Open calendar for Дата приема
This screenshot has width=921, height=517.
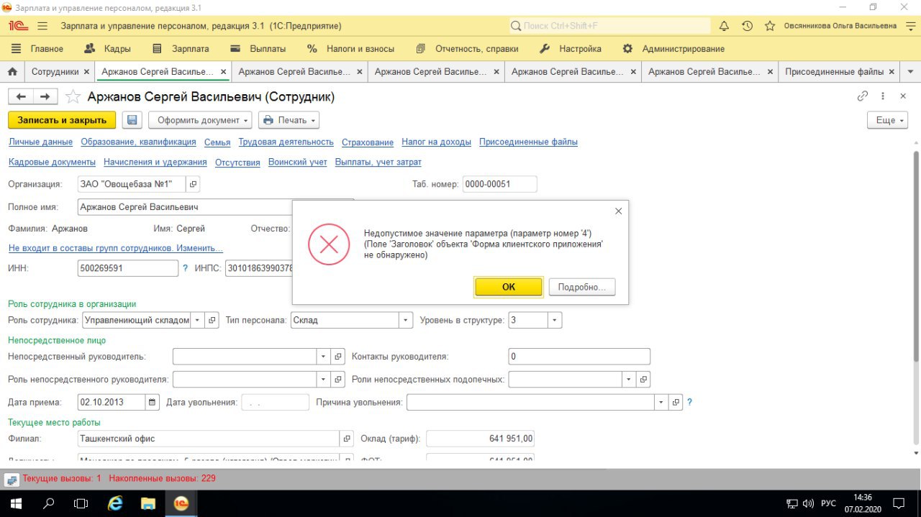pos(153,402)
